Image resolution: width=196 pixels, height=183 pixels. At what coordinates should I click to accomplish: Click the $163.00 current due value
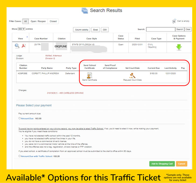click(x=154, y=73)
